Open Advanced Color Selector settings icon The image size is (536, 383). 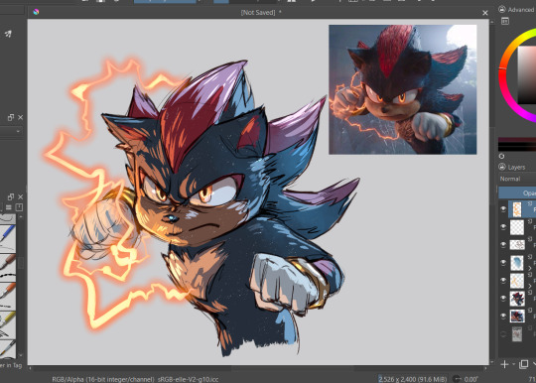(x=505, y=21)
